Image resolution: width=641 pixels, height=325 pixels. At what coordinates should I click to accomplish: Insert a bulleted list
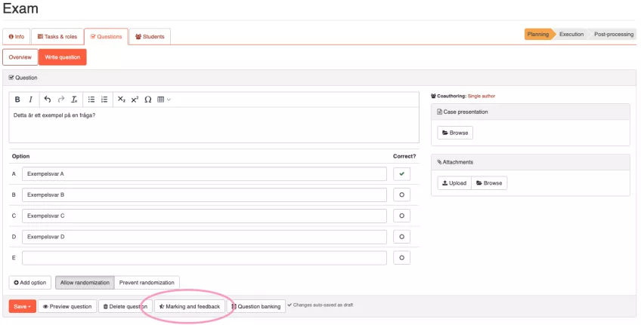point(91,100)
